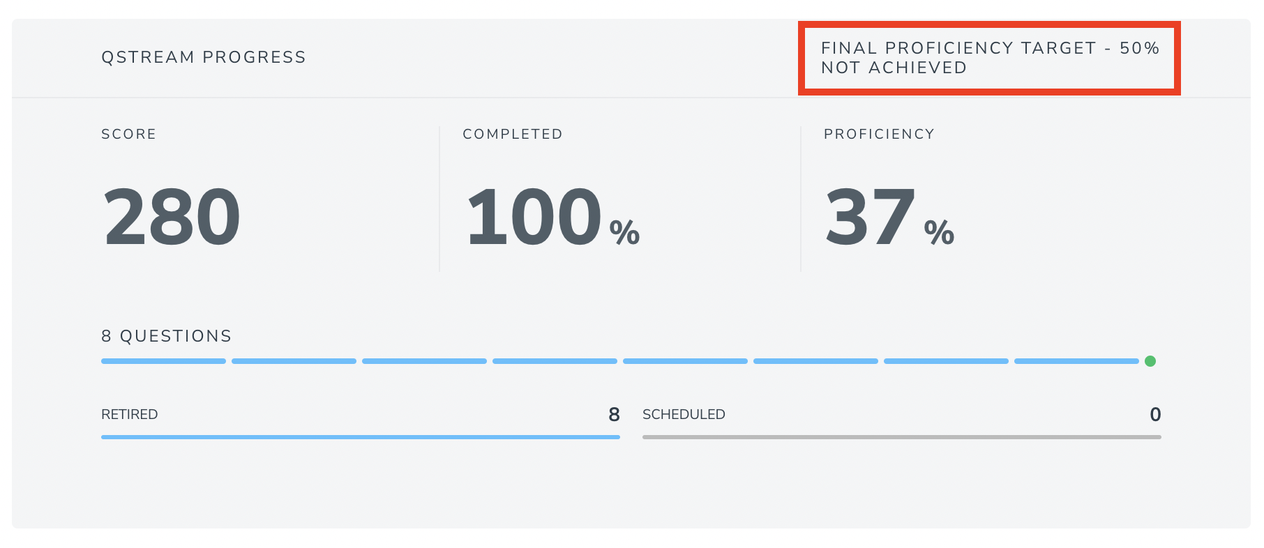
Task: Select the first question progress segment
Action: point(163,361)
